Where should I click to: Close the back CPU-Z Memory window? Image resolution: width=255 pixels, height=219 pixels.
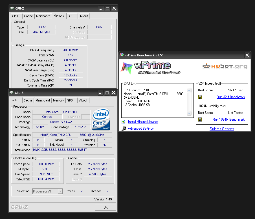(x=114, y=8)
